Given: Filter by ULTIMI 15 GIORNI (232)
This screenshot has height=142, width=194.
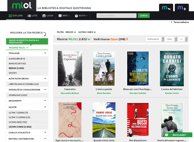Looking at the screenshot, I should click(x=20, y=117).
